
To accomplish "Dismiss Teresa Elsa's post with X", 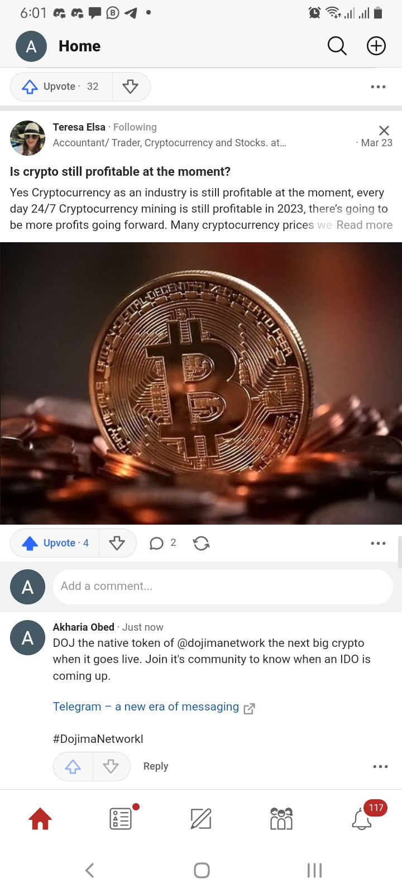I will (x=384, y=131).
